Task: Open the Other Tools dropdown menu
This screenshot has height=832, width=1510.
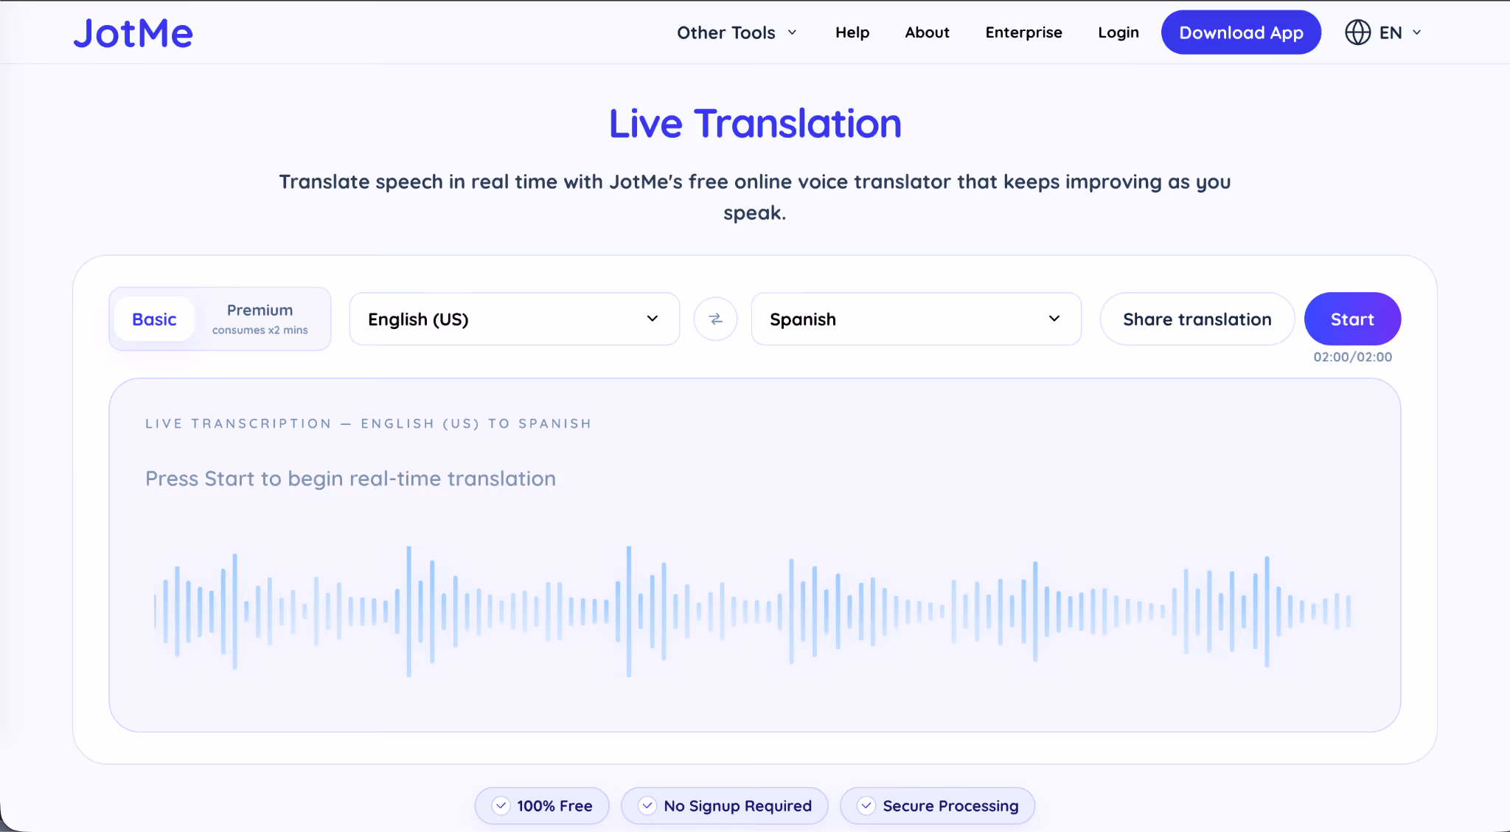Action: tap(737, 32)
